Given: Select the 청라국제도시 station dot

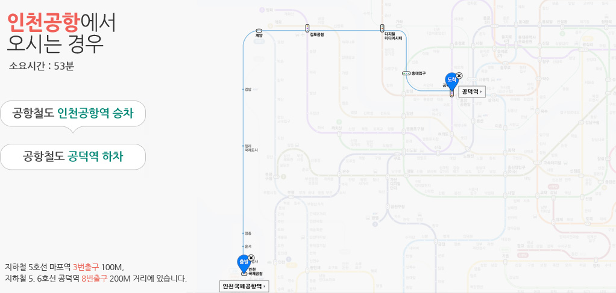Looking at the screenshot, I should (x=243, y=145).
